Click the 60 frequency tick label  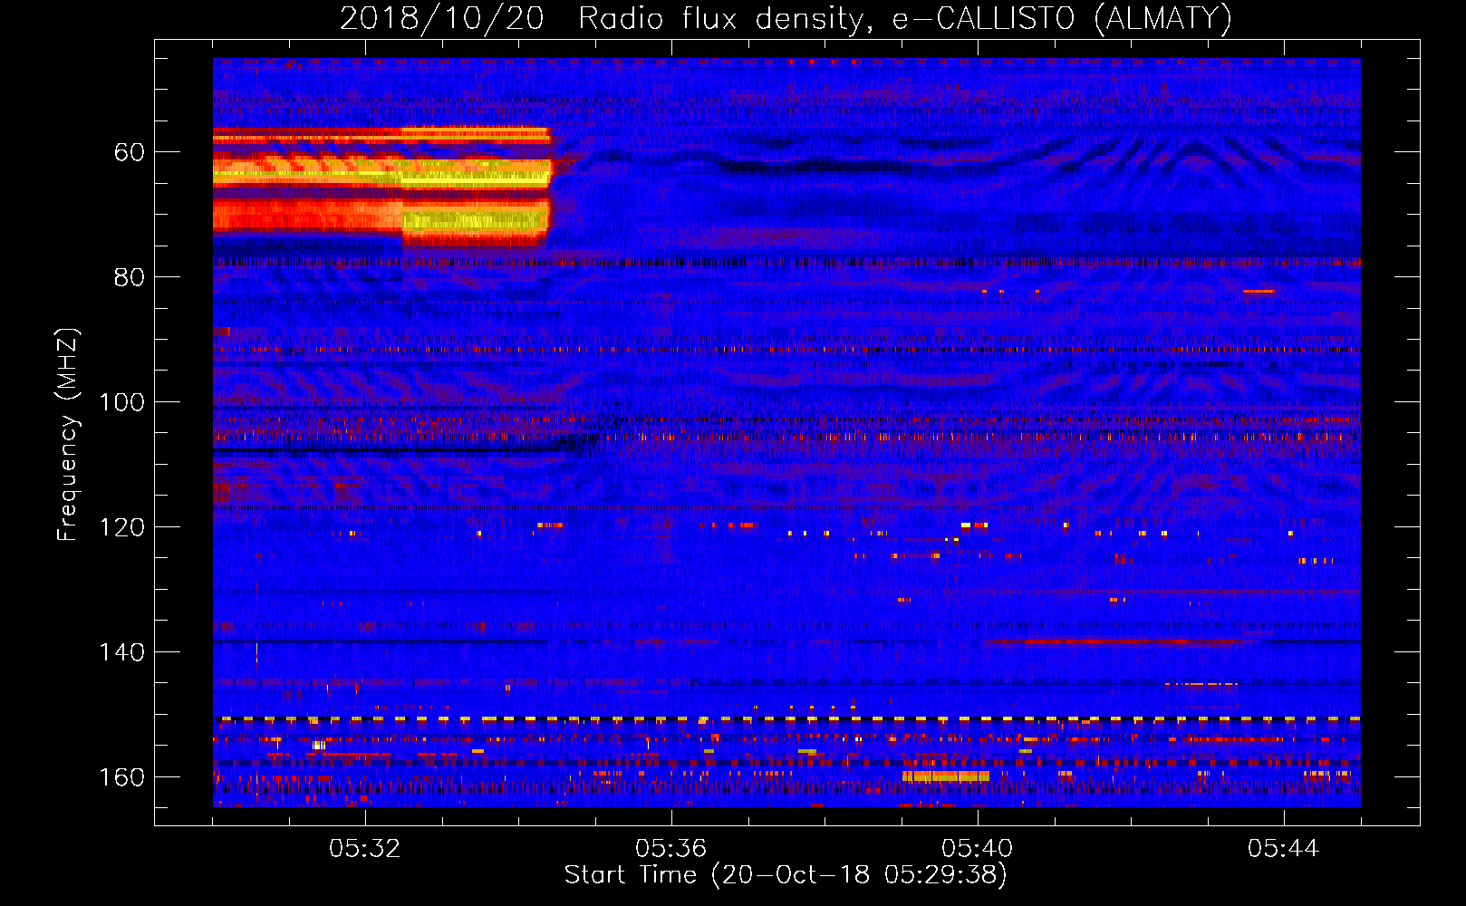pos(129,152)
